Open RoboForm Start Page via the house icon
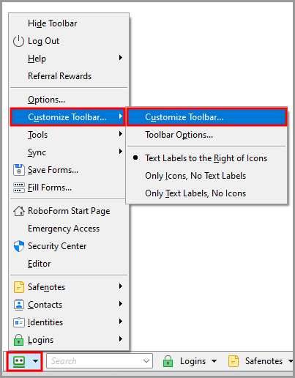The width and height of the screenshot is (295, 378). click(19, 211)
